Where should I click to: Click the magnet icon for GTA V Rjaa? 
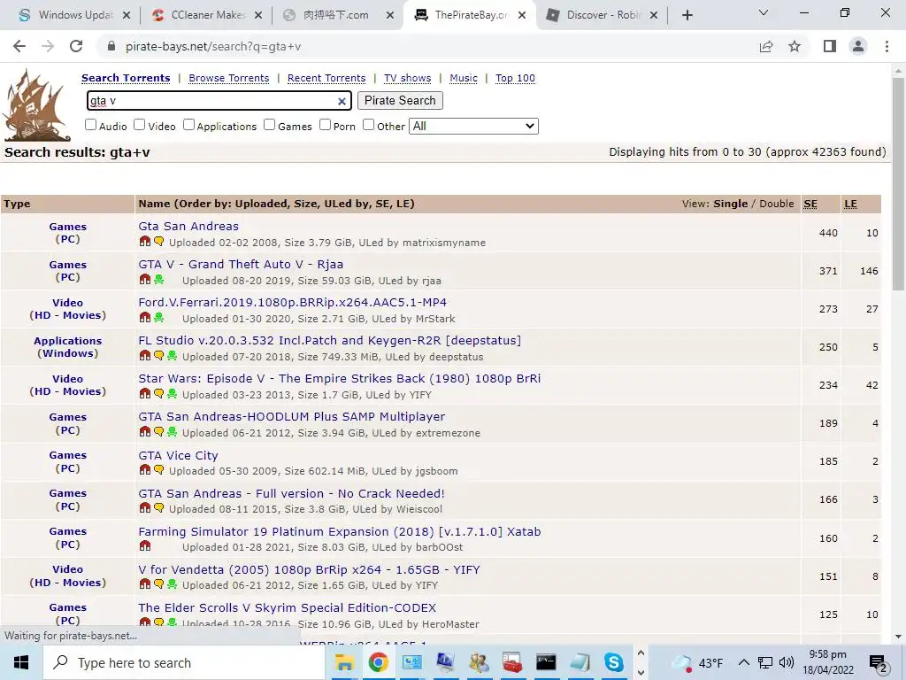point(144,280)
